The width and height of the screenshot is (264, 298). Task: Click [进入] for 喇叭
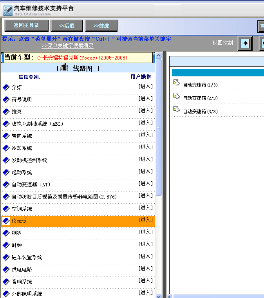tap(146, 232)
